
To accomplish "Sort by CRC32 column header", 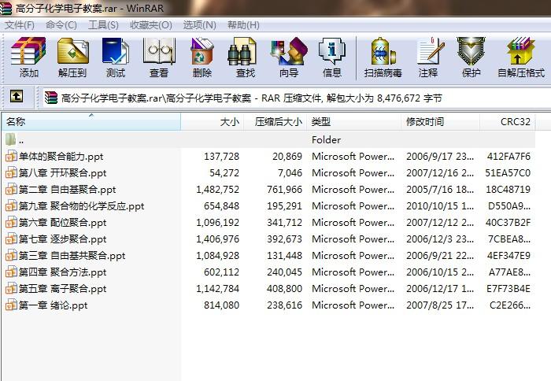I will pyautogui.click(x=508, y=121).
